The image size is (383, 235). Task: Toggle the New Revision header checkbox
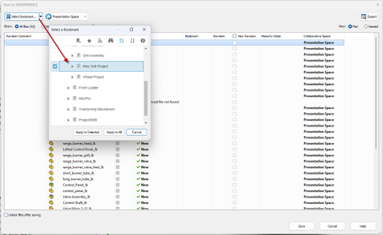pos(235,36)
